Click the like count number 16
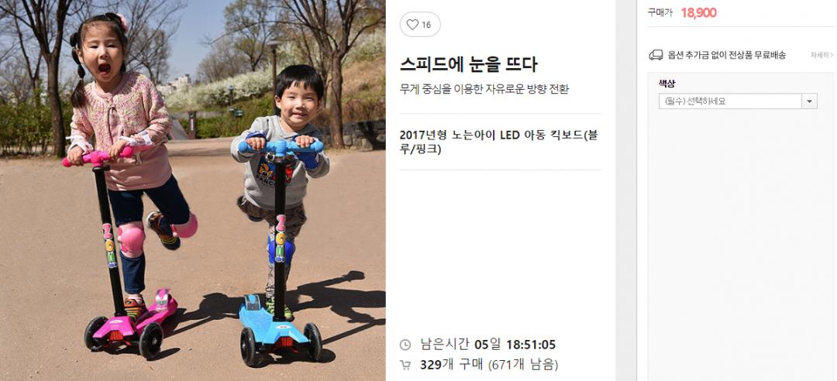This screenshot has height=381, width=837. click(x=426, y=25)
